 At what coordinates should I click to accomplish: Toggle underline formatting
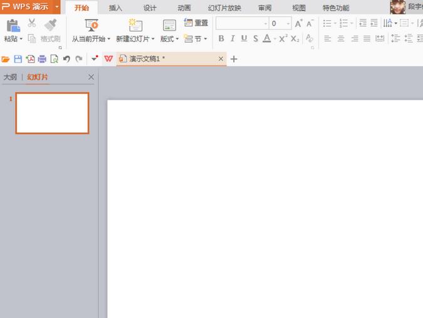[x=244, y=39]
